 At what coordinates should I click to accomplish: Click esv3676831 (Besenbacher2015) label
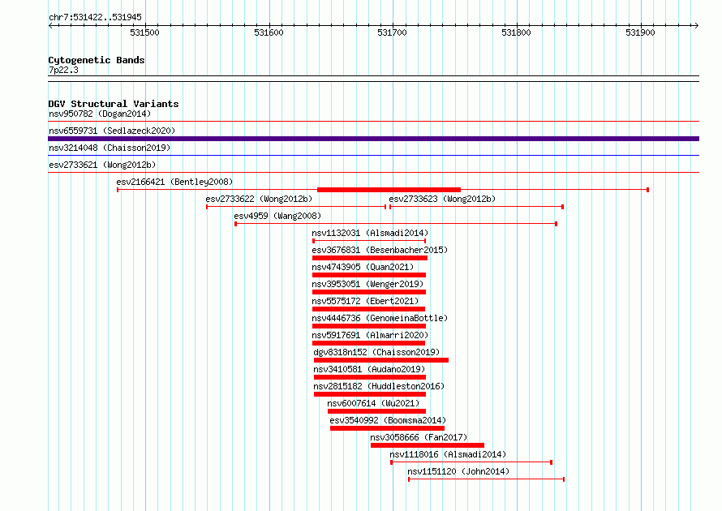click(x=380, y=250)
